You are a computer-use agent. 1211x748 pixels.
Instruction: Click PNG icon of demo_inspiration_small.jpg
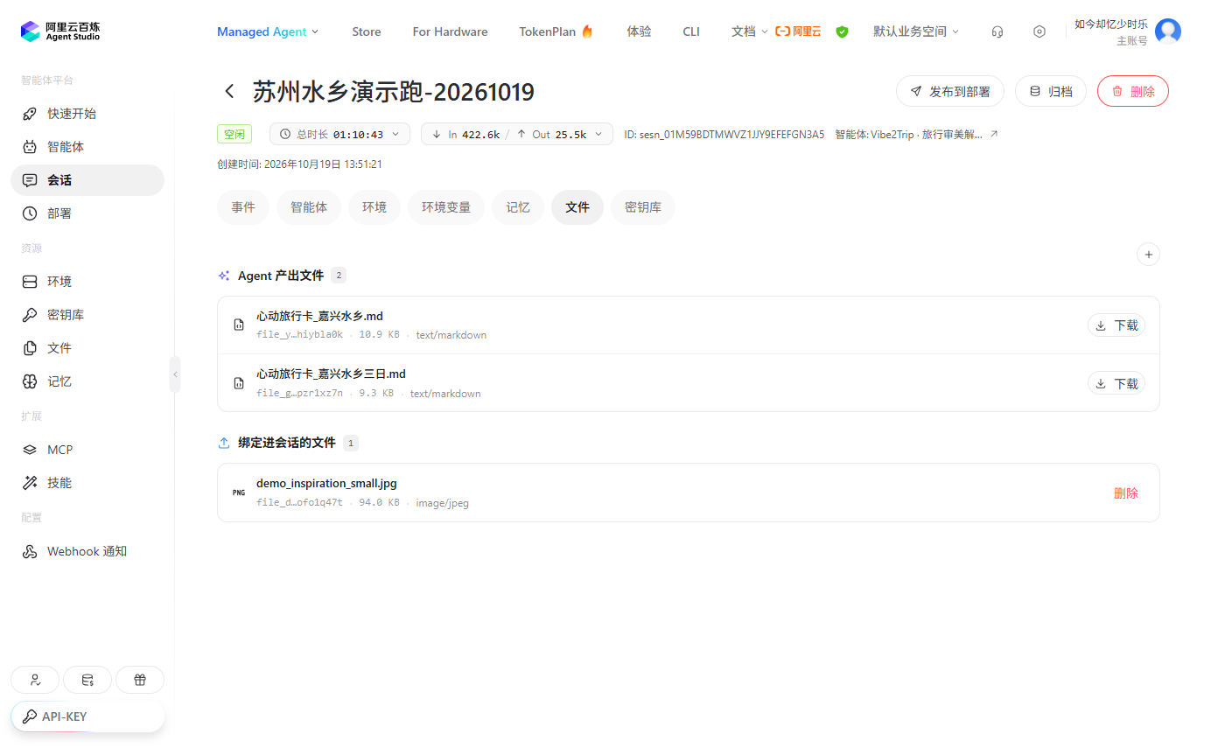pos(239,493)
